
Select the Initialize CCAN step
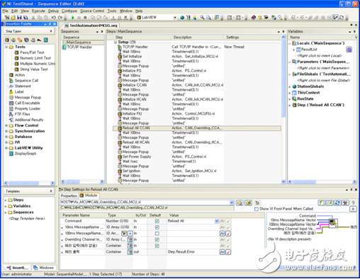point(135,85)
